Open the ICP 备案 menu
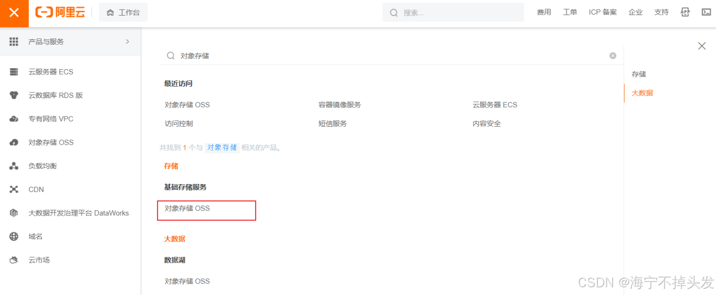Screen dimensions: 716x295 click(x=603, y=13)
